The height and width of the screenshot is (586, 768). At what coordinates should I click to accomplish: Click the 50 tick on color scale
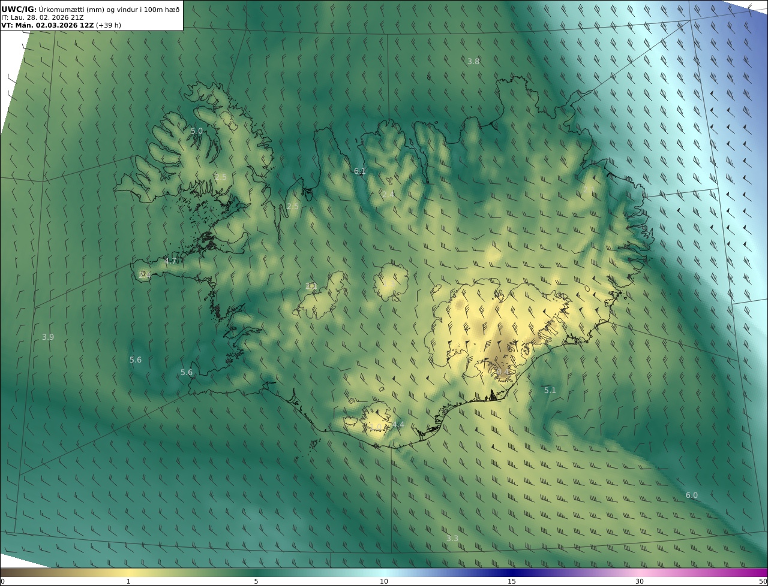pyautogui.click(x=763, y=581)
